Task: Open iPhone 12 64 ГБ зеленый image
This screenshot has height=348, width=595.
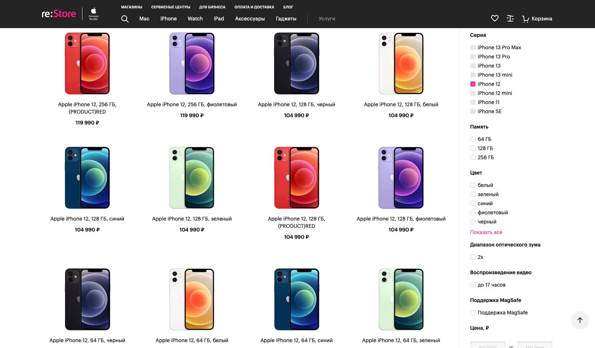Action: pyautogui.click(x=401, y=299)
